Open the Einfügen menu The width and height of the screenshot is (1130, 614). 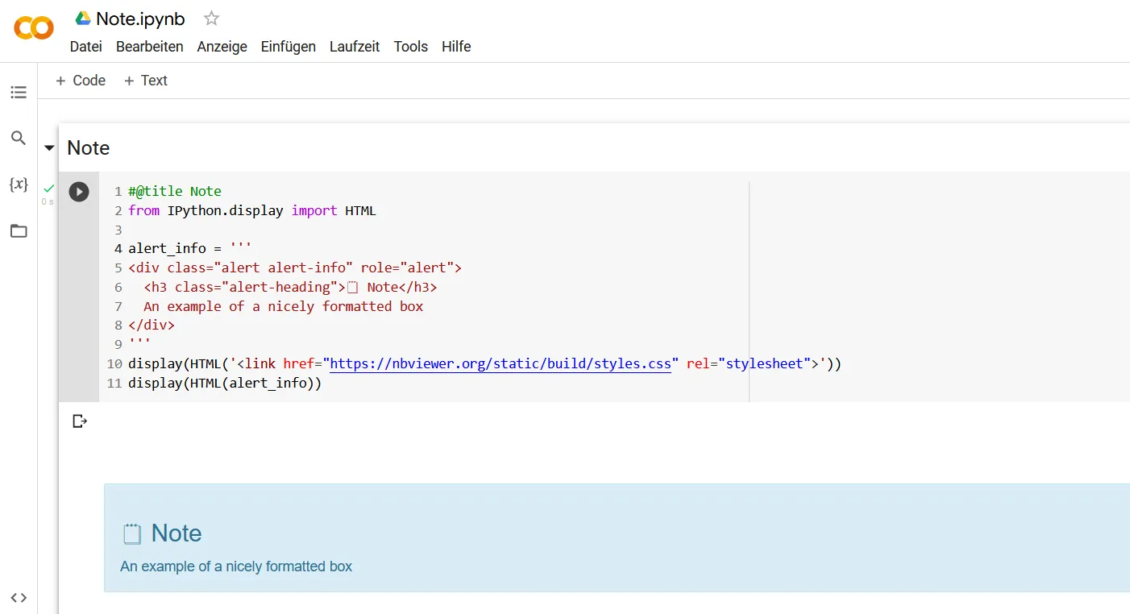pyautogui.click(x=289, y=47)
